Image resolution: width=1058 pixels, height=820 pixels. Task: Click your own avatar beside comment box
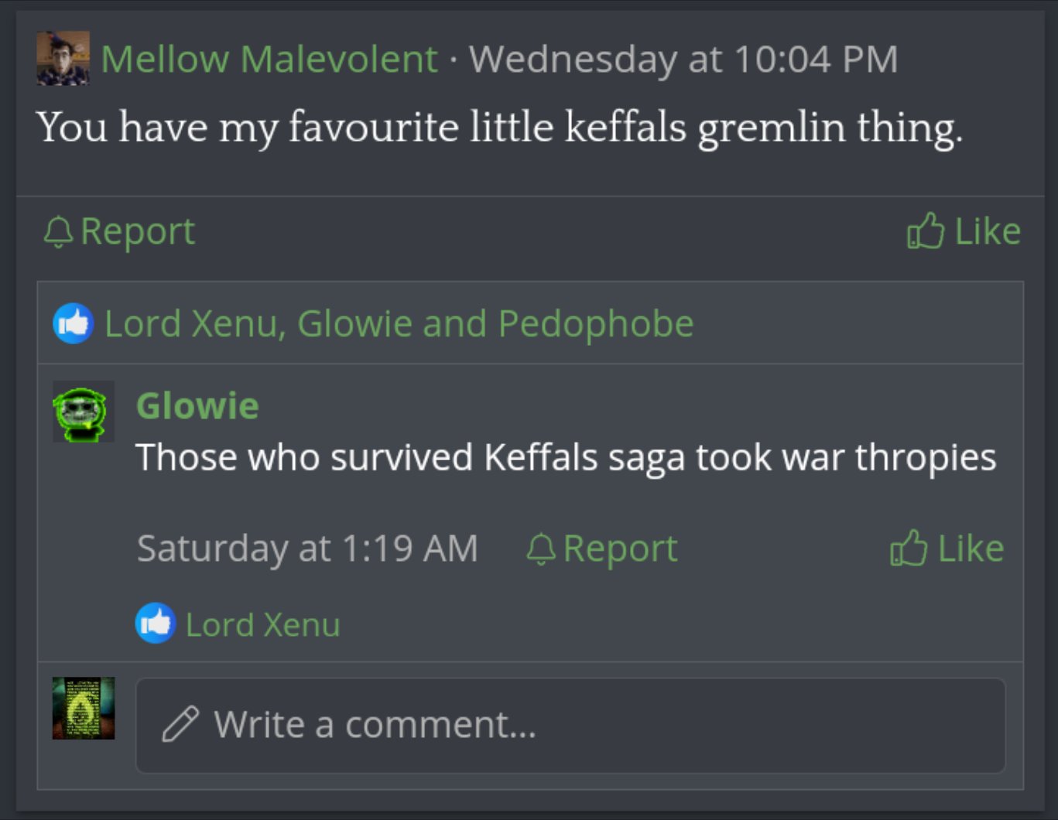(84, 709)
